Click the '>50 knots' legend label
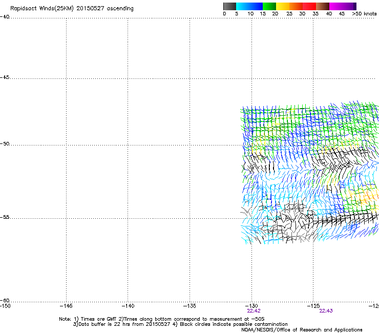The height and width of the screenshot is (333, 379). tap(364, 14)
